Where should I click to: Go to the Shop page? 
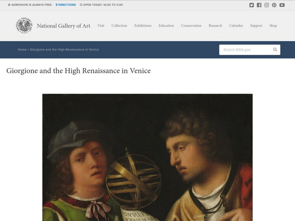(273, 25)
